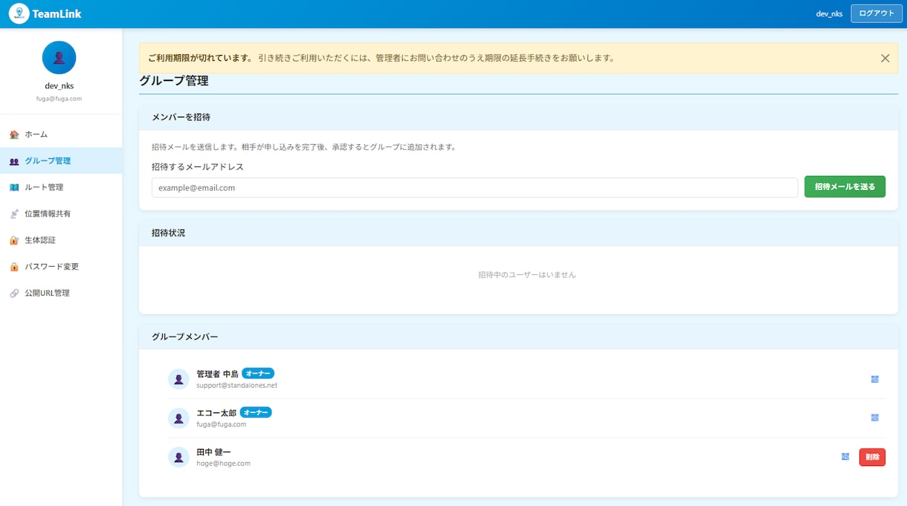Image resolution: width=907 pixels, height=506 pixels.
Task: Click ご利用期限が切れています warning text
Action: (200, 58)
